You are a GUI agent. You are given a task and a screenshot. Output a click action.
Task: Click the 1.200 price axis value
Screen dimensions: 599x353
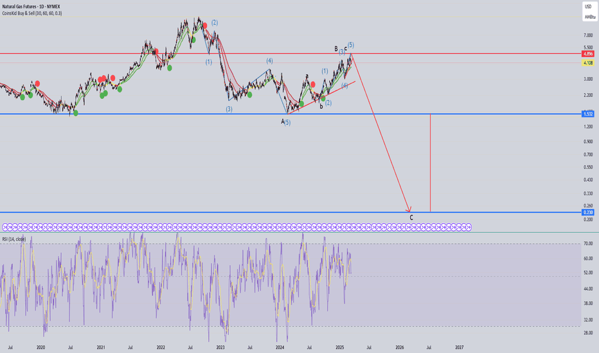[588, 126]
